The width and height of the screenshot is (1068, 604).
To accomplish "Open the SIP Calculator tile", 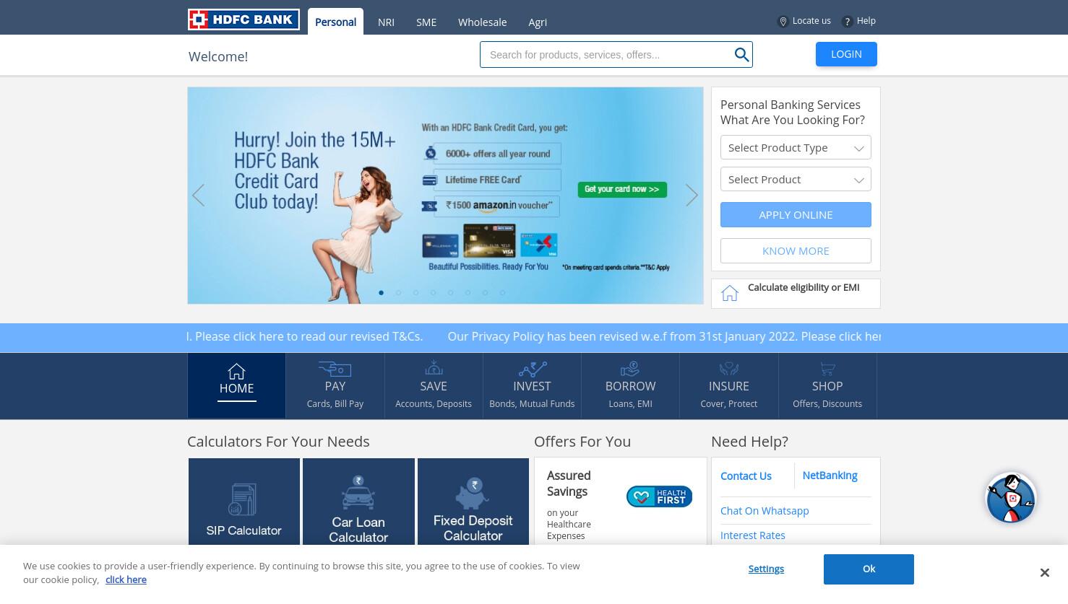I will pos(244,502).
